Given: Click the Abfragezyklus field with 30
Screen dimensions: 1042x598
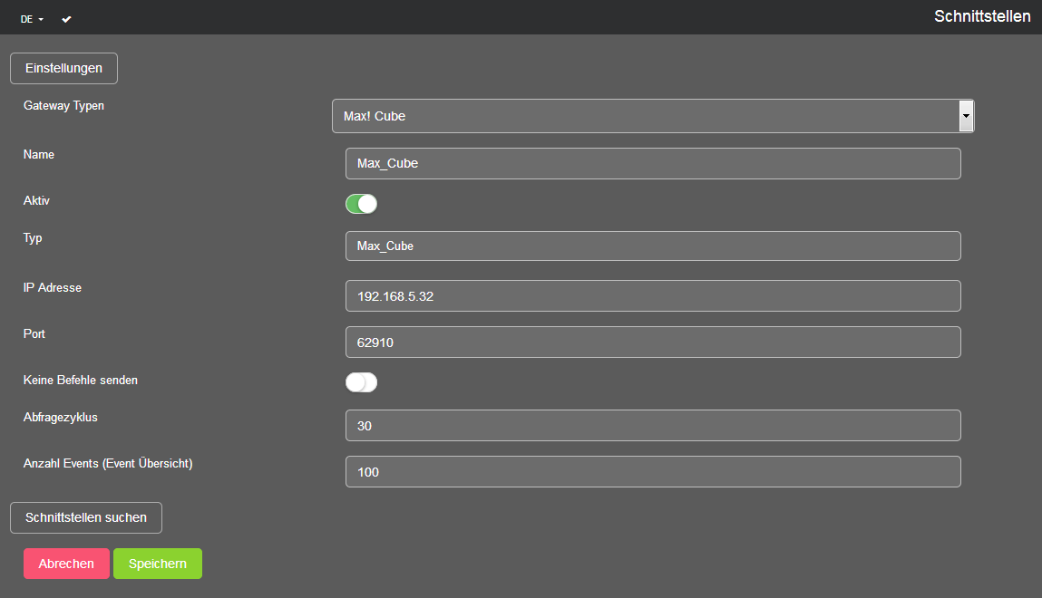Looking at the screenshot, I should (653, 426).
